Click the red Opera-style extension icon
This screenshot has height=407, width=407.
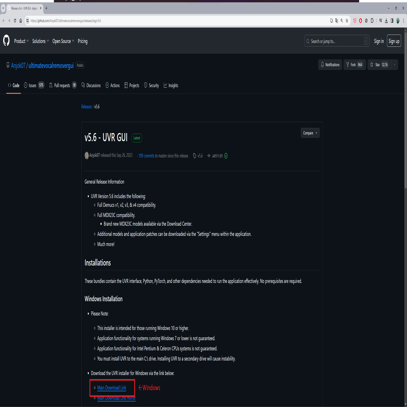point(361,21)
